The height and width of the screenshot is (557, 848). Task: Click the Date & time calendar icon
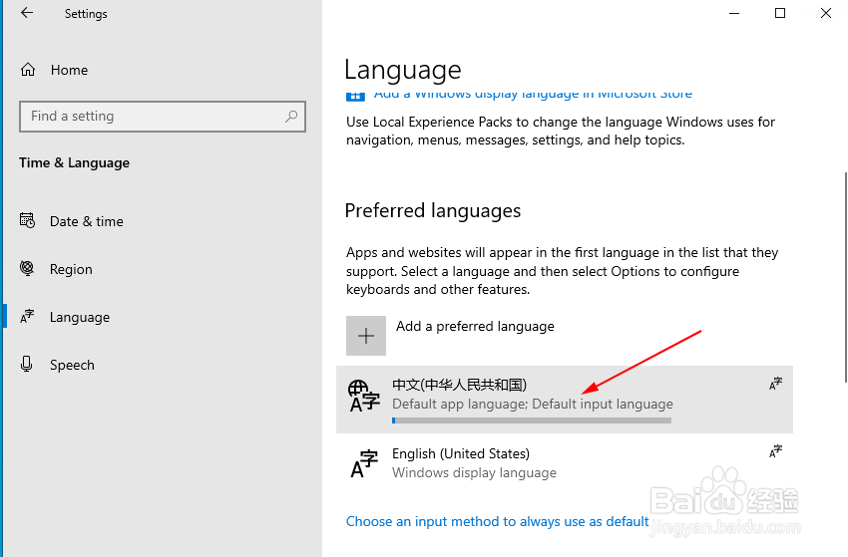(x=27, y=220)
